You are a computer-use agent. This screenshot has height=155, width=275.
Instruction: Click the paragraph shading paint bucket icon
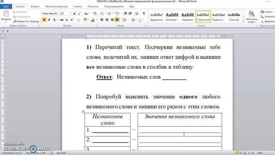click(133, 20)
